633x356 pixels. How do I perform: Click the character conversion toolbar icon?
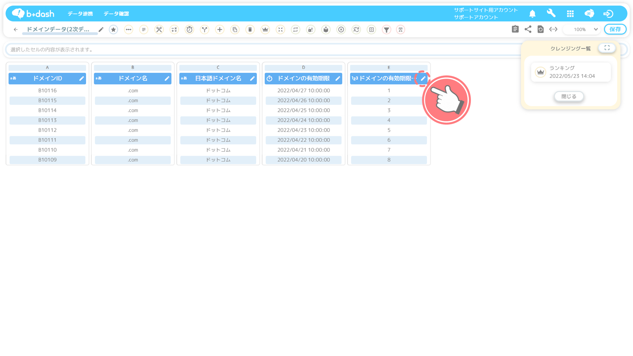356,29
